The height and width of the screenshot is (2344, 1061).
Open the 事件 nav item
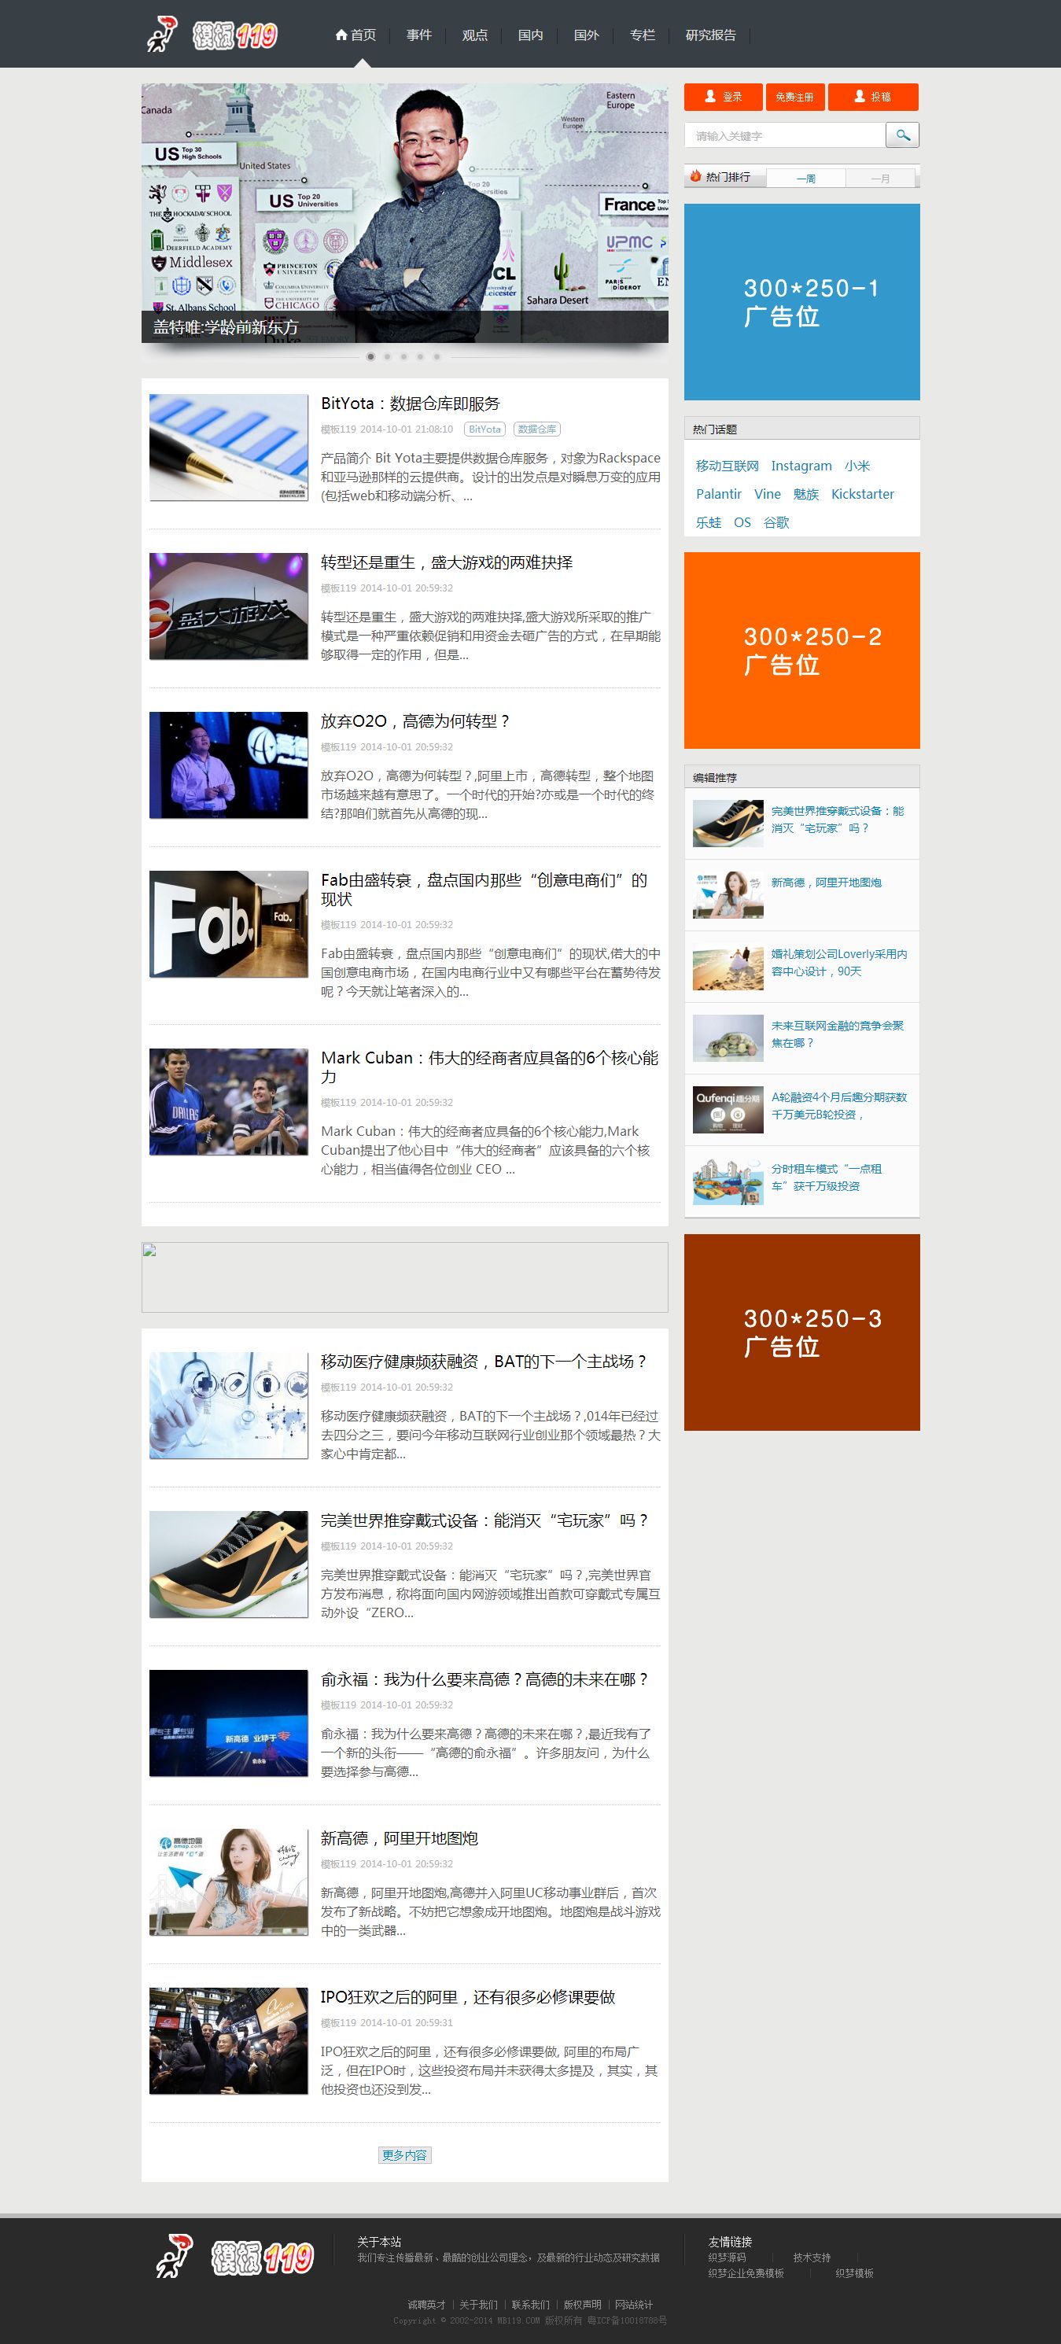pos(418,35)
